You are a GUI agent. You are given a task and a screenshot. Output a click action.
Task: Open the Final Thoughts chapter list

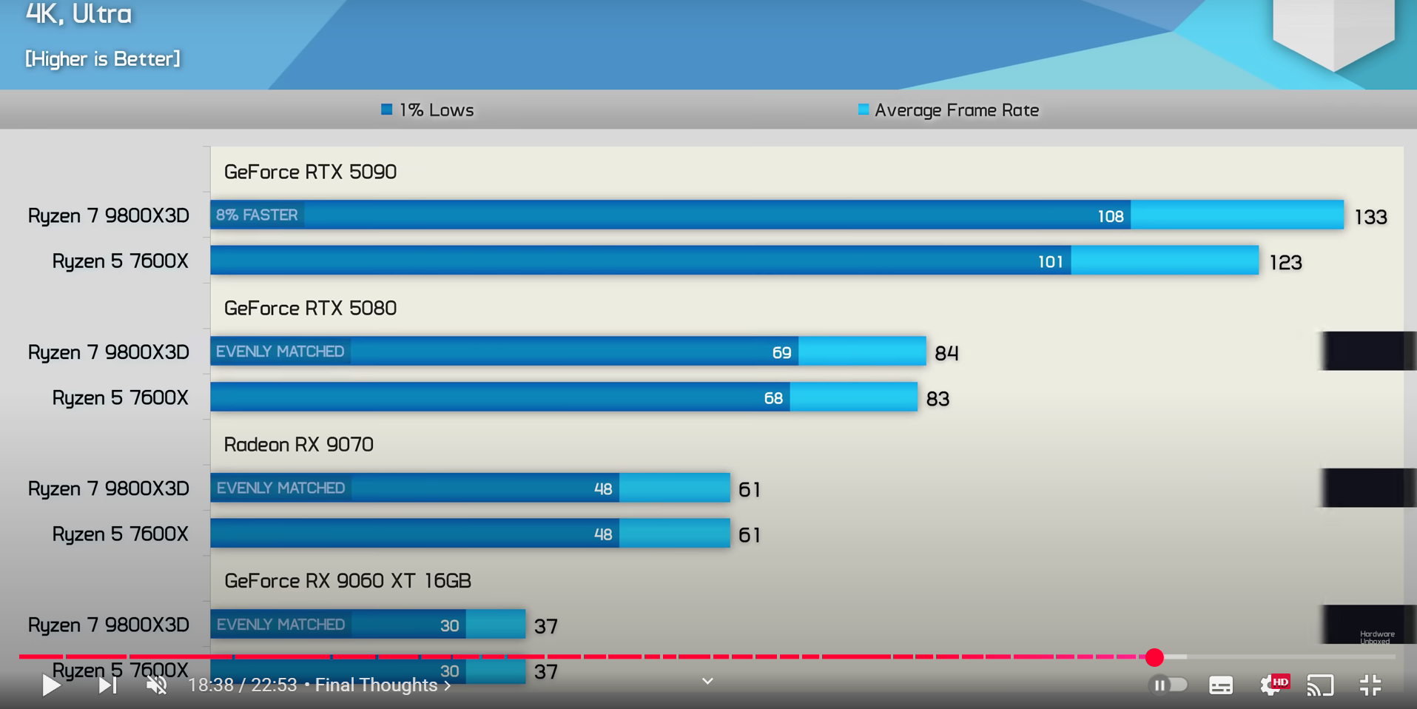pyautogui.click(x=383, y=685)
